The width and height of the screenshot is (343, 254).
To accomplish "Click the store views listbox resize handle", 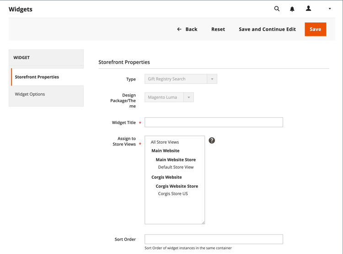I will (203, 222).
